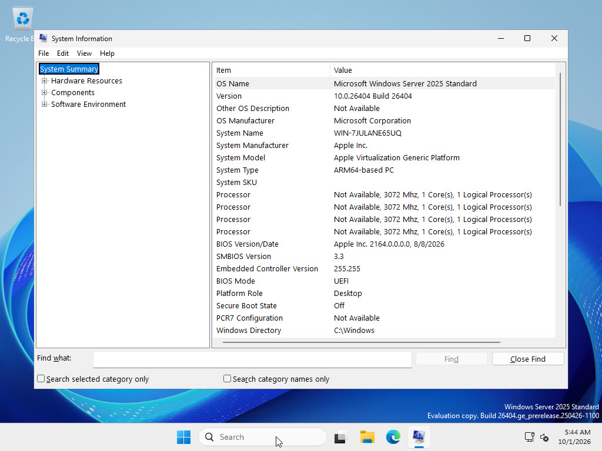Select the BIOS Version/Date row
The image size is (602, 451).
click(x=384, y=244)
